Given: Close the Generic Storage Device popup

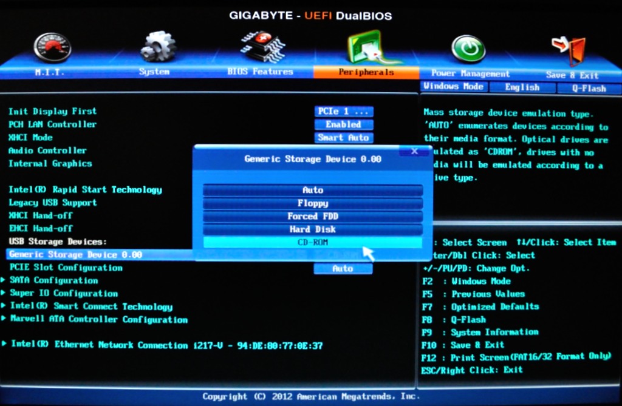Looking at the screenshot, I should point(414,151).
